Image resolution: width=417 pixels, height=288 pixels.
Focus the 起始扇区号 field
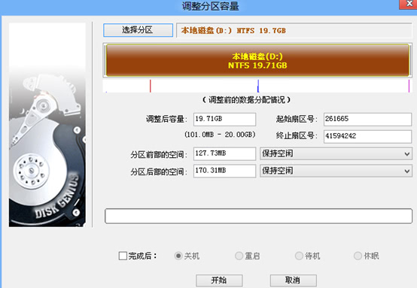(367, 120)
